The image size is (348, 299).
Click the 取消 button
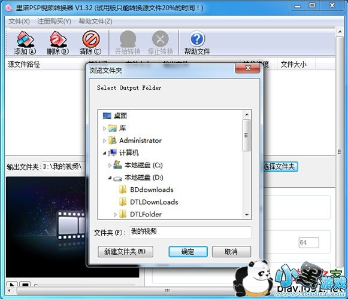point(231,252)
